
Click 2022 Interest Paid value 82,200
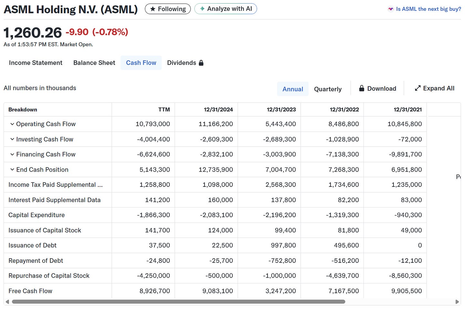pyautogui.click(x=348, y=200)
